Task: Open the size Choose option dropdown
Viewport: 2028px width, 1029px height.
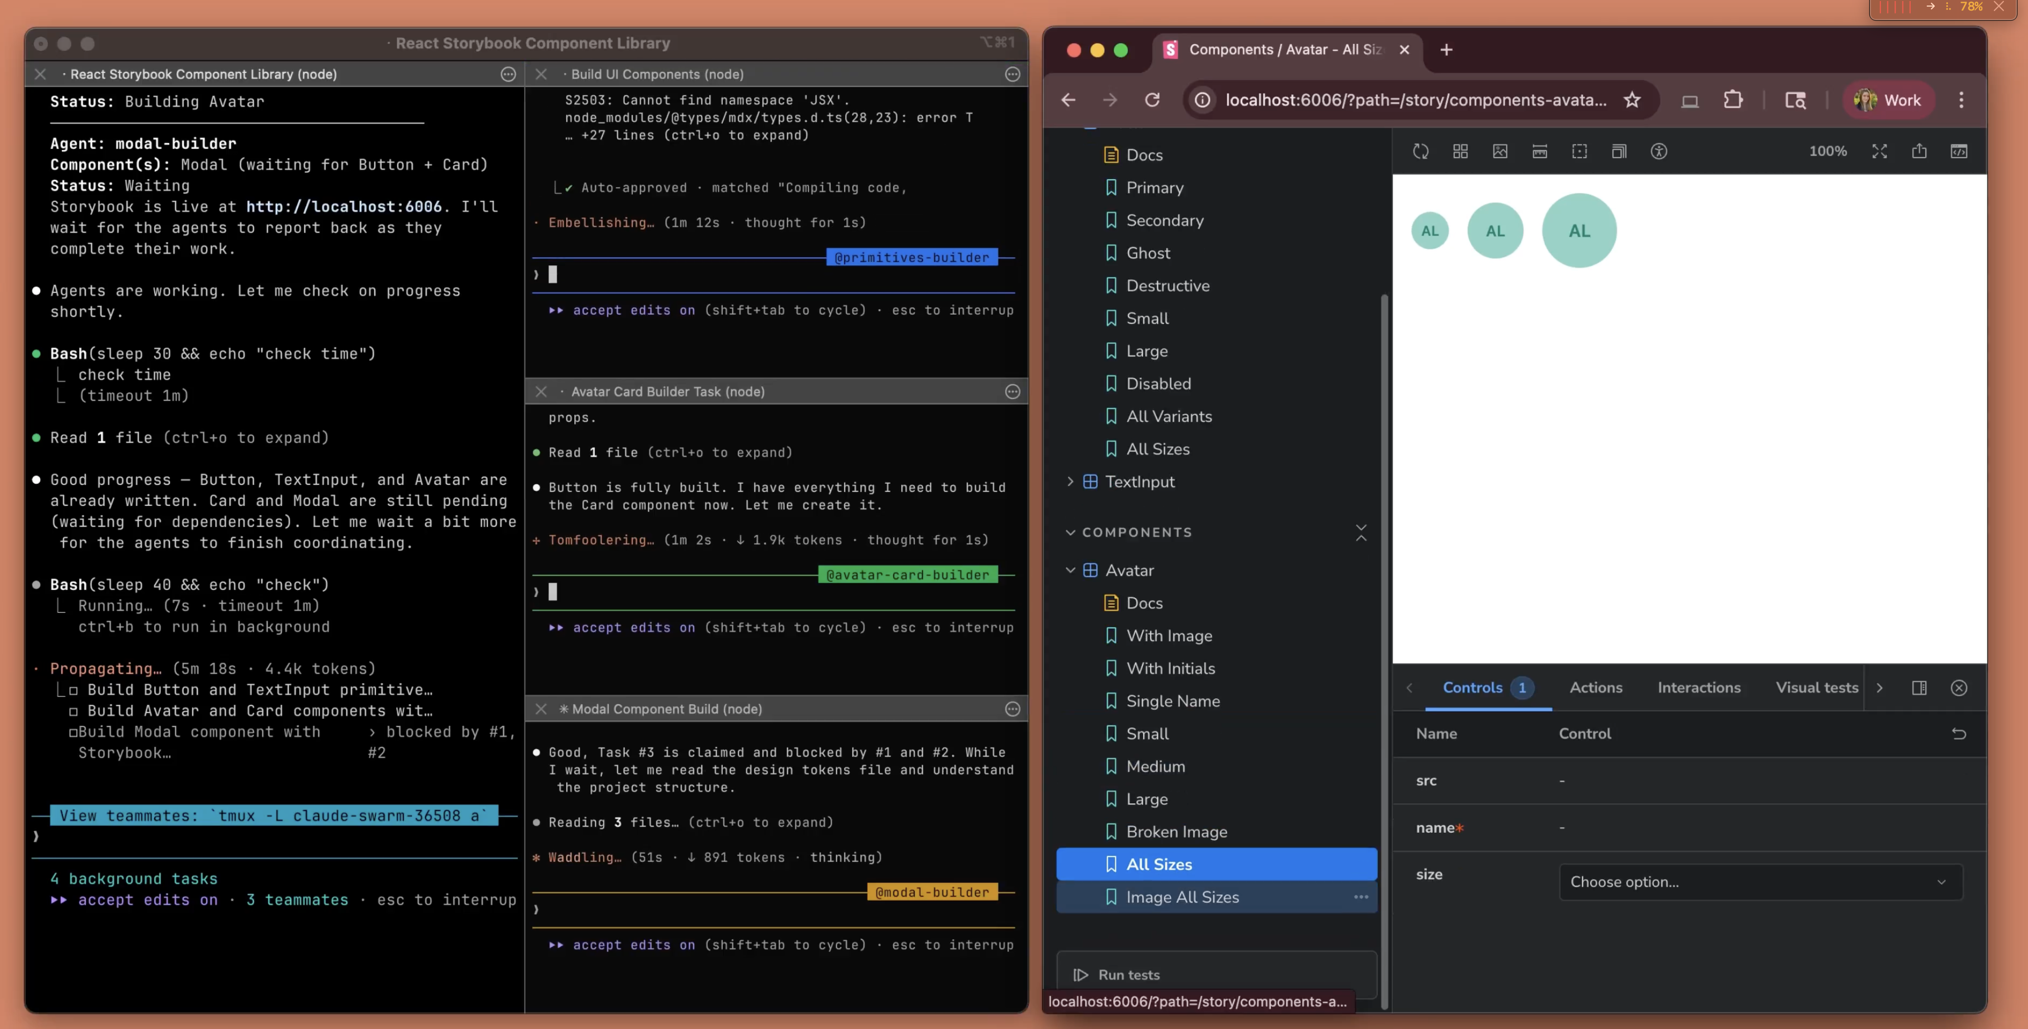Action: click(x=1761, y=882)
